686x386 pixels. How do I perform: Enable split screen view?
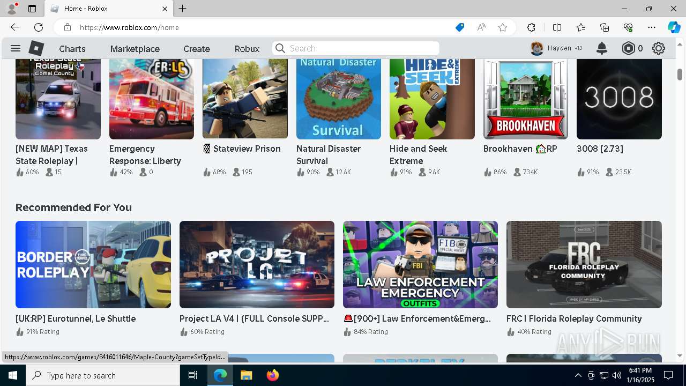[x=557, y=27]
